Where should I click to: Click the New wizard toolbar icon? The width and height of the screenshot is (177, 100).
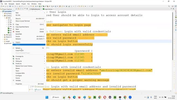pos(2,6)
